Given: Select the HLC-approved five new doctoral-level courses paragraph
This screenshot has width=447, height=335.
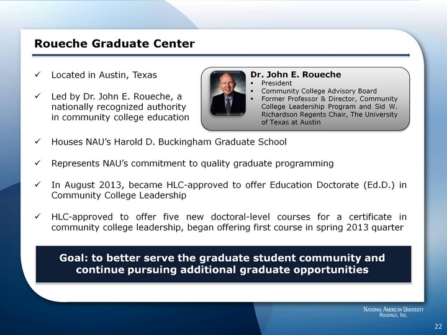Looking at the screenshot, I should [x=229, y=222].
